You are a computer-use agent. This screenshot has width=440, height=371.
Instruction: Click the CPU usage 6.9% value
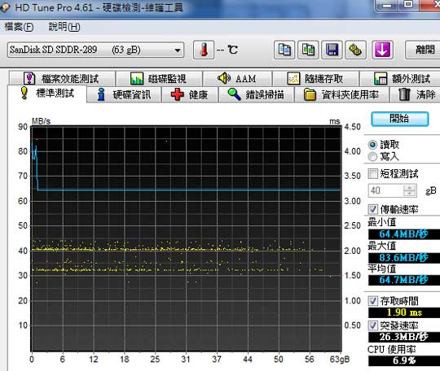pyautogui.click(x=404, y=360)
